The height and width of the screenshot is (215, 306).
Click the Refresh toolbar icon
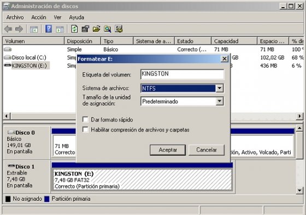(x=74, y=29)
